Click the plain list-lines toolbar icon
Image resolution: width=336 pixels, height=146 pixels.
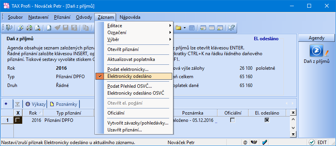coord(212,28)
